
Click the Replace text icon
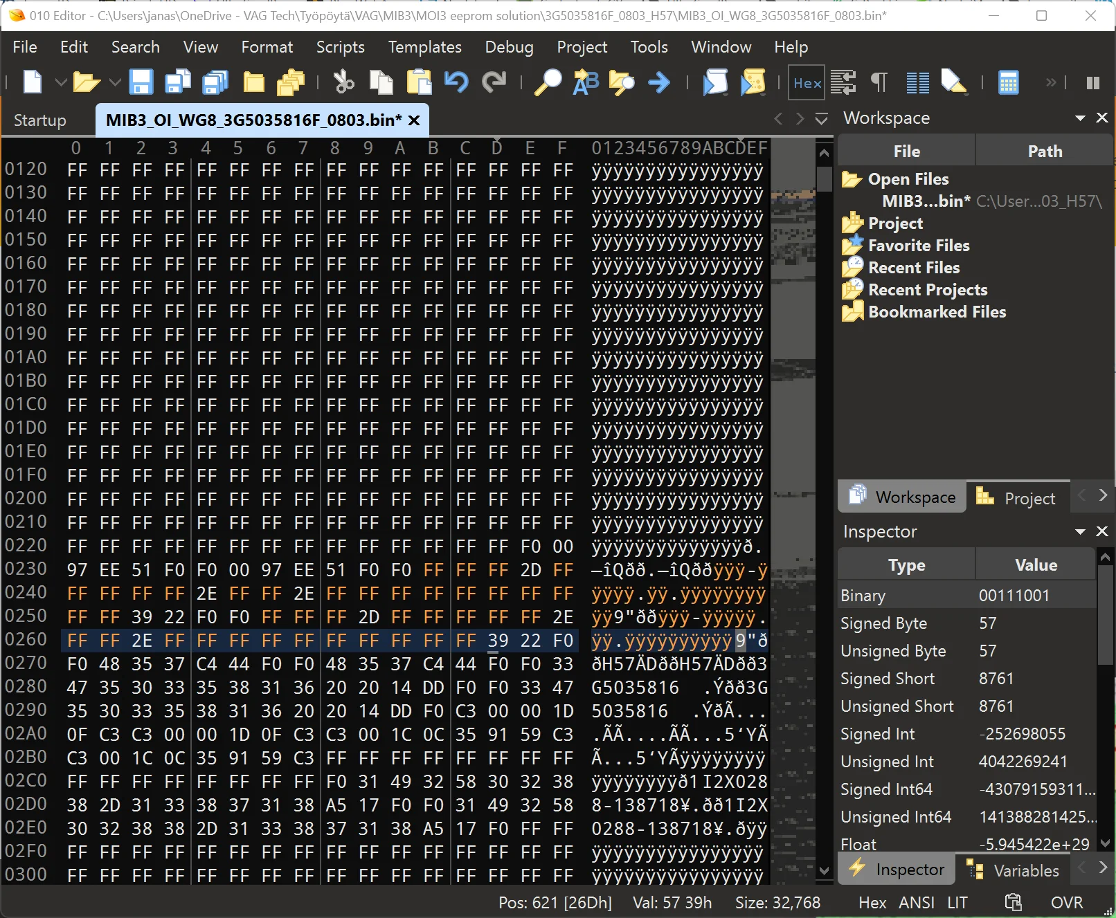586,82
